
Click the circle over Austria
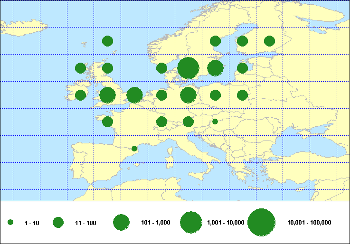188,122
